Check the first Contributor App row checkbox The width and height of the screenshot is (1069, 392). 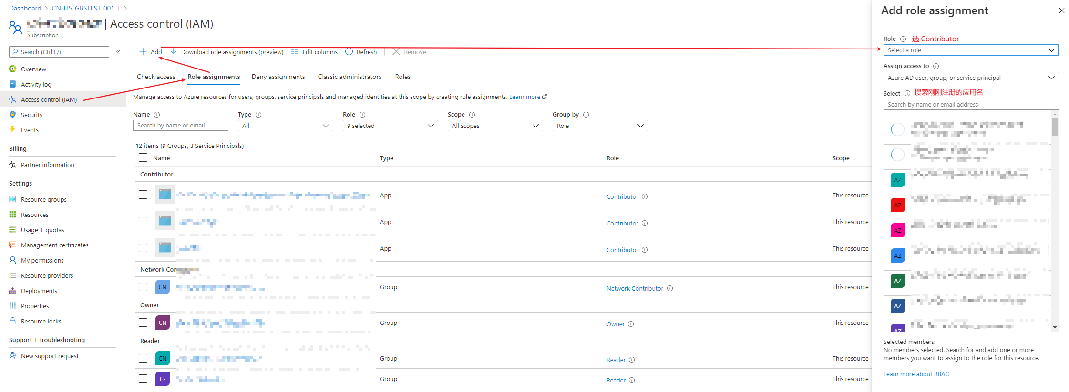coord(143,195)
